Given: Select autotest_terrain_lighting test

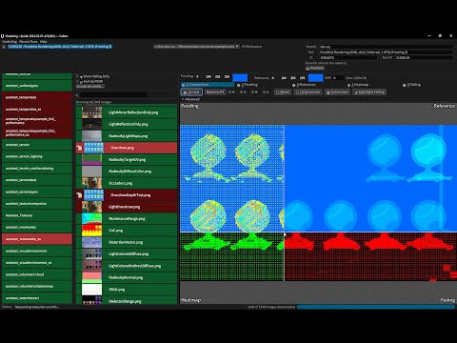Looking at the screenshot, I should (x=37, y=156).
